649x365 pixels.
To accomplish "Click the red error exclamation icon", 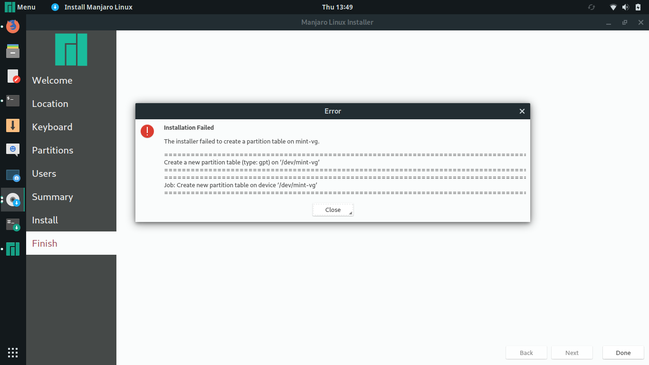I will (x=147, y=131).
